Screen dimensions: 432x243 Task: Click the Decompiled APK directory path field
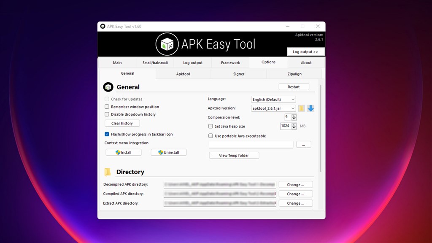coord(219,185)
